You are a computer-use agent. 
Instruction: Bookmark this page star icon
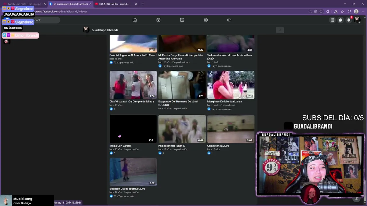(321, 11)
